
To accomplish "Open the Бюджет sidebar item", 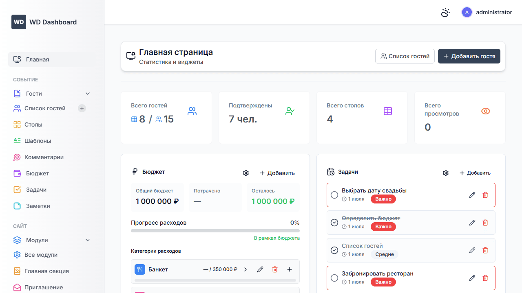I will (x=37, y=173).
